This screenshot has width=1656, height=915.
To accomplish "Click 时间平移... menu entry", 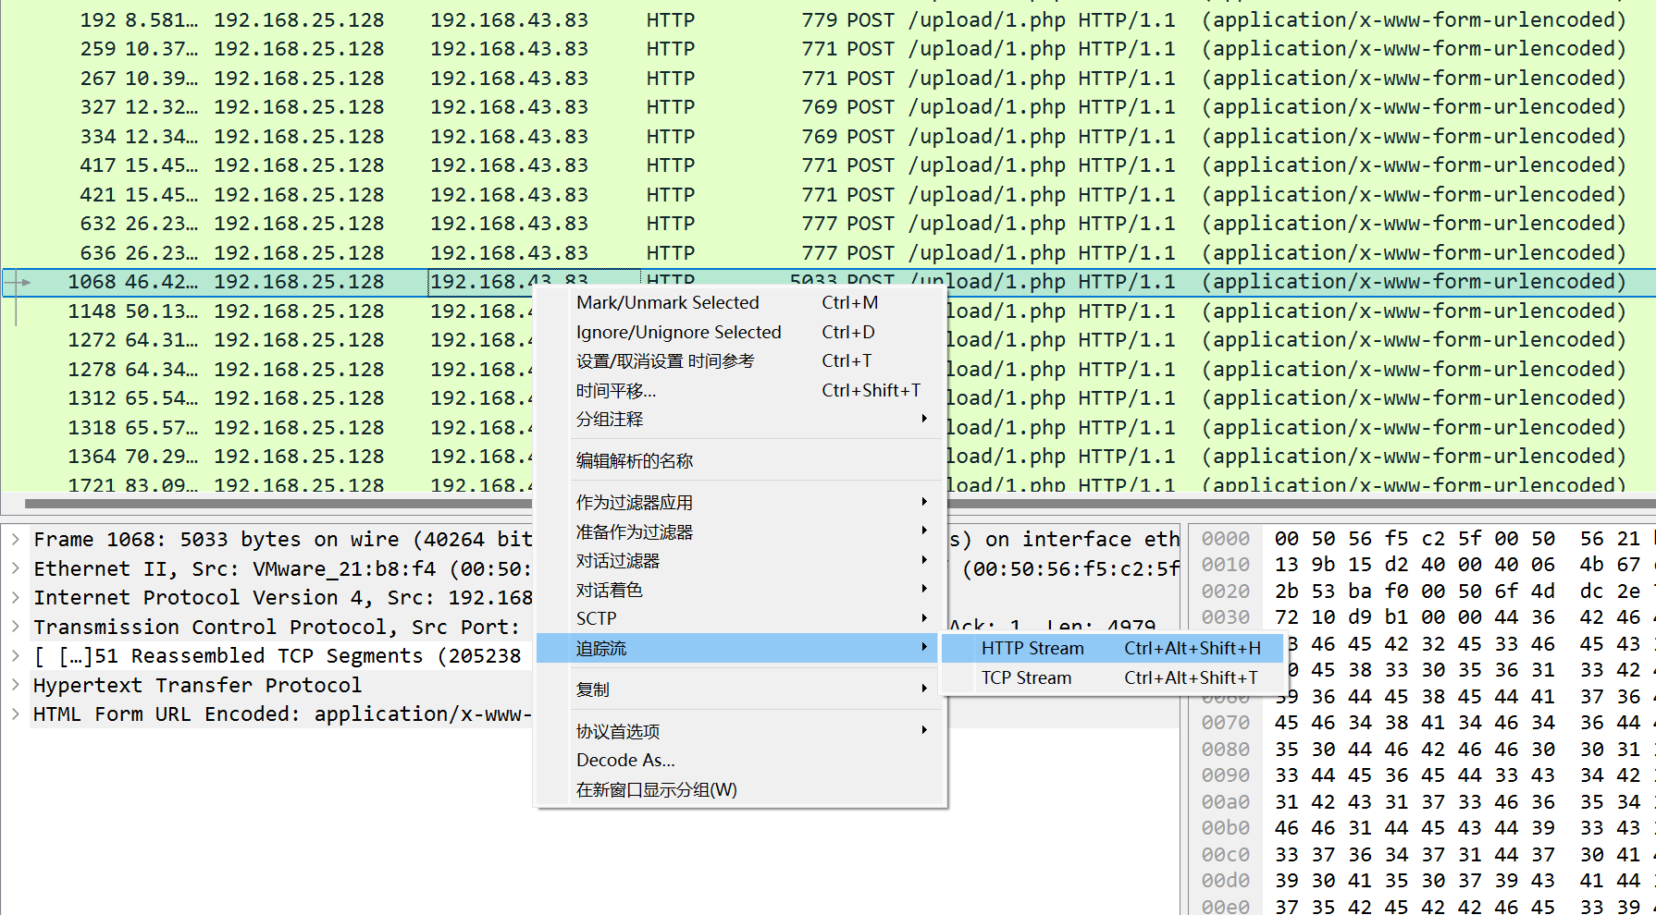I will click(616, 391).
